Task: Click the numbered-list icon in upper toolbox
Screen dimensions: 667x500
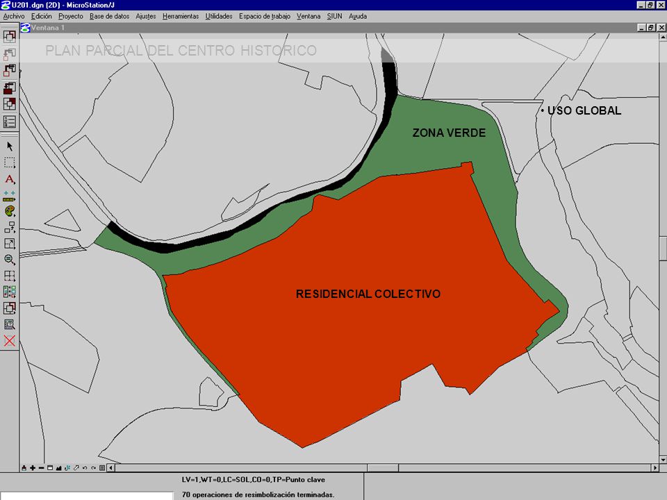Action: click(9, 122)
